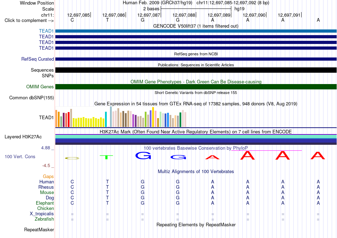Click the Elephant species label

coord(45,203)
